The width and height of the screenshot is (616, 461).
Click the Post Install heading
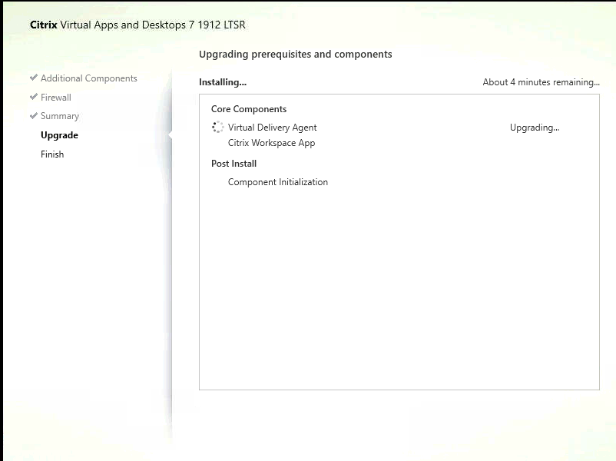(233, 164)
